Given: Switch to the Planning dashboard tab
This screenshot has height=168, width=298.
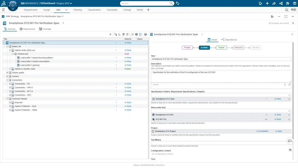Looking at the screenshot, I should (78, 10).
